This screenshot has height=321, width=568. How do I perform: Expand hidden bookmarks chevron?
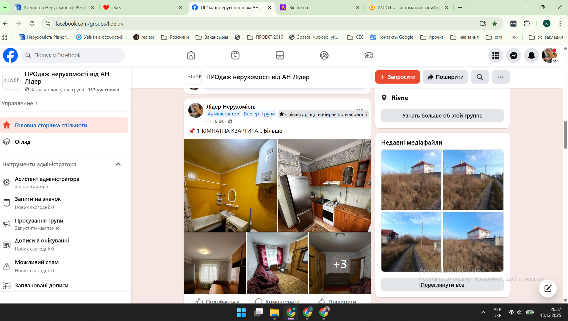coord(514,37)
